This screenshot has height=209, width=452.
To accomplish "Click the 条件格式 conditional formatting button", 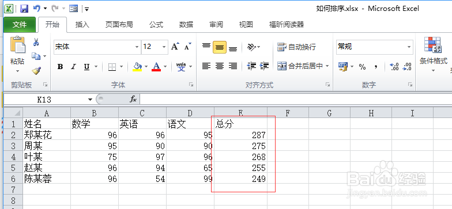I will coord(434,54).
